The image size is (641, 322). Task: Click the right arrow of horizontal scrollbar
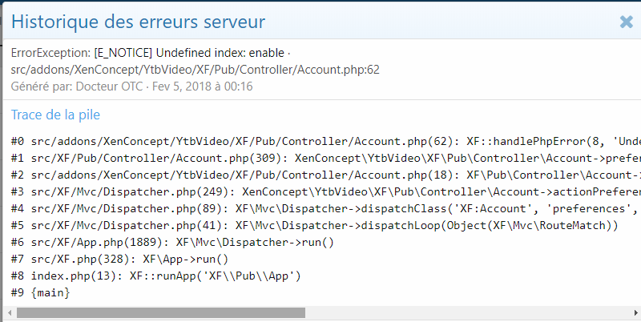(x=632, y=312)
